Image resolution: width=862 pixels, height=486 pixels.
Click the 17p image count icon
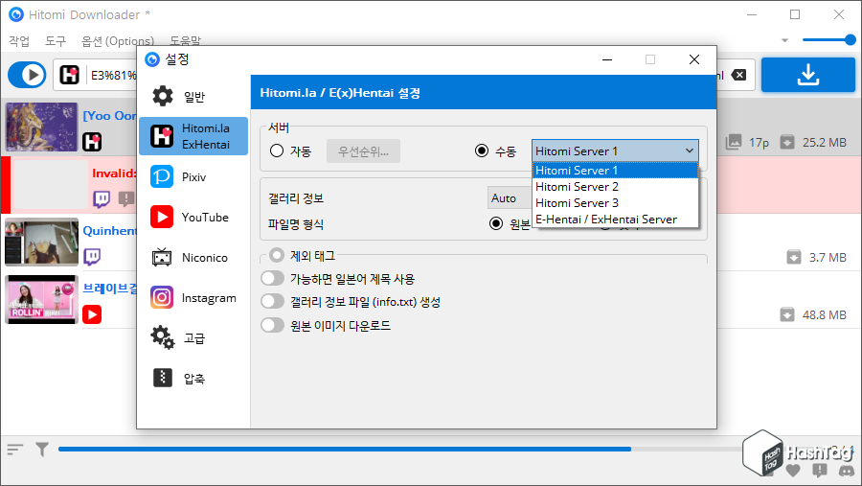click(x=734, y=142)
